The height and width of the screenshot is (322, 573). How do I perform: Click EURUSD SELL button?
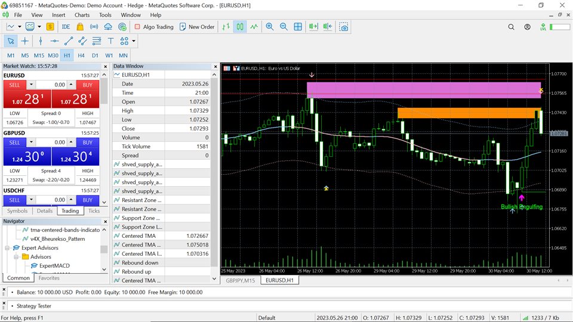pos(14,85)
